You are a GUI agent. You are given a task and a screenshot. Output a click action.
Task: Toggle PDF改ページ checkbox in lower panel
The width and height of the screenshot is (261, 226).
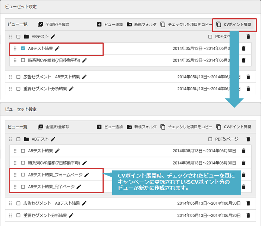coord(210,139)
